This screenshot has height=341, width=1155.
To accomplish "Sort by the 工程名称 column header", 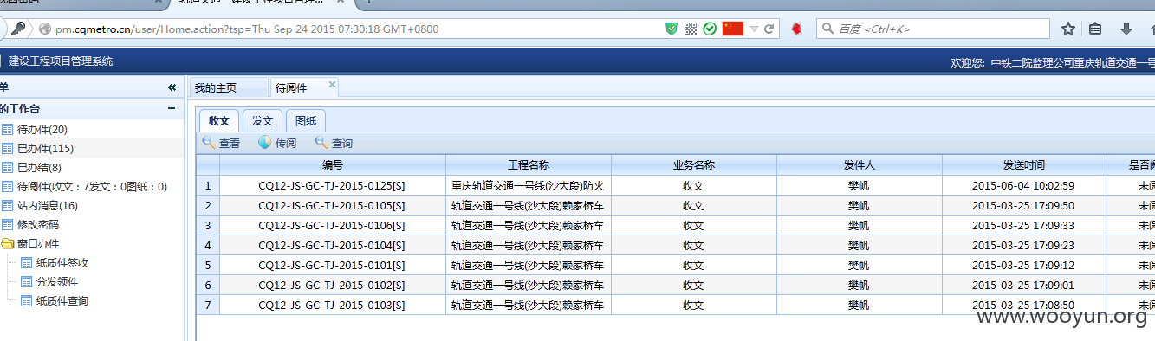I will 529,164.
